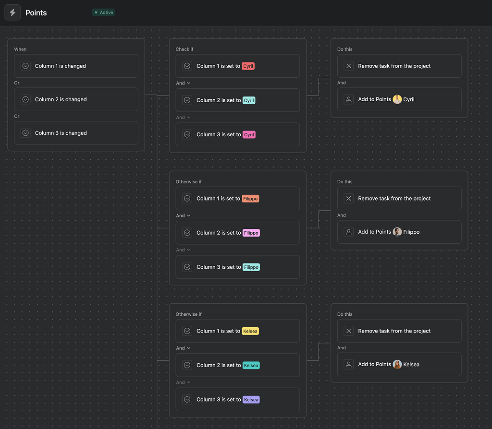Click the X icon on Cyril's remove task action

tap(348, 66)
